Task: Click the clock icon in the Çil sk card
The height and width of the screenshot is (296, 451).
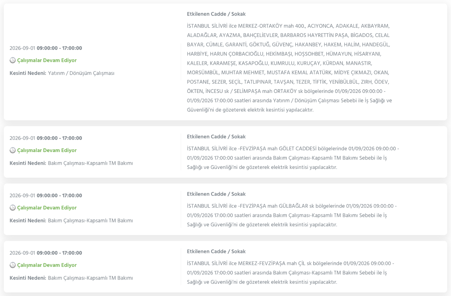Action: tap(13, 265)
